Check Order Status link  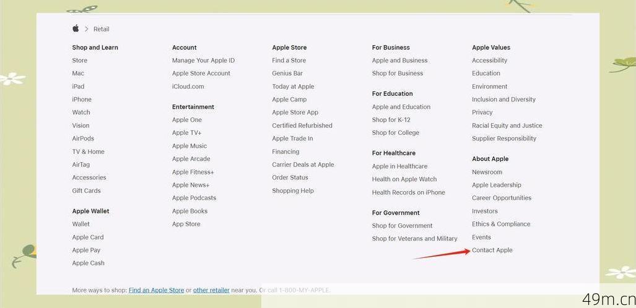(290, 178)
